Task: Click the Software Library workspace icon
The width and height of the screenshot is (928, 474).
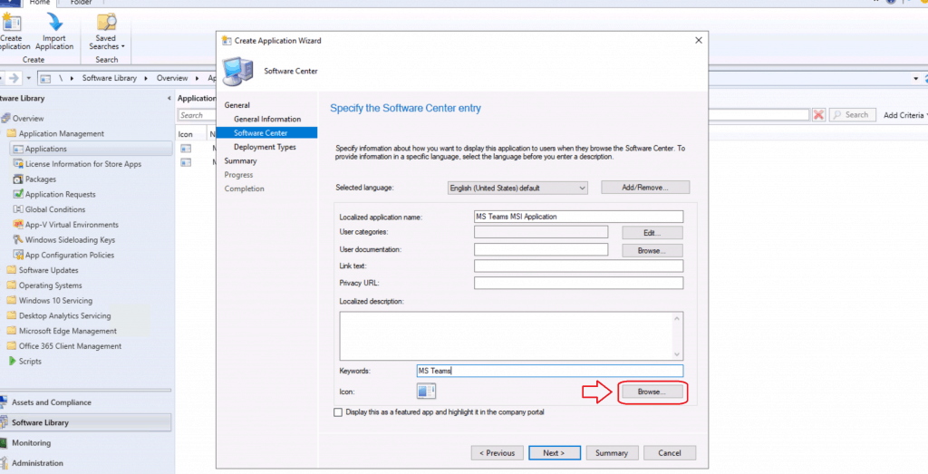Action: 5,422
